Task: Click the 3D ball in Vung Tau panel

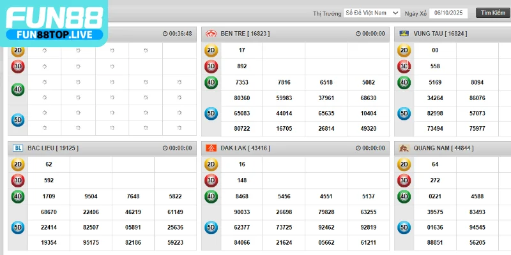Action: point(404,66)
